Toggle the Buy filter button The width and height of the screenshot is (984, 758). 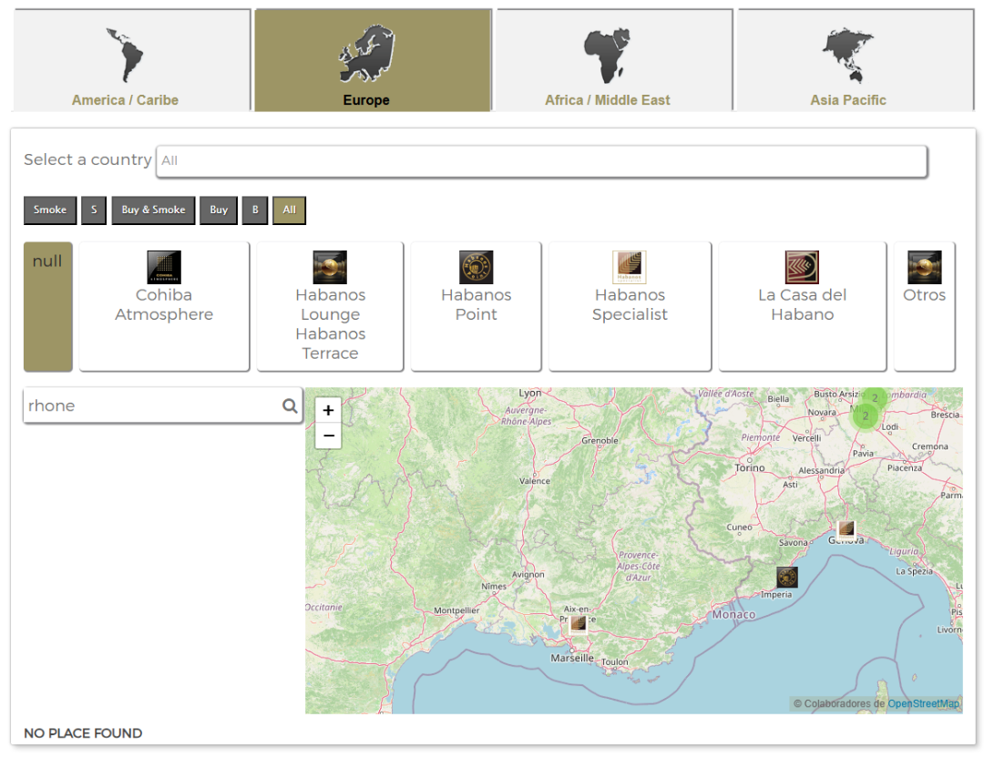(219, 210)
